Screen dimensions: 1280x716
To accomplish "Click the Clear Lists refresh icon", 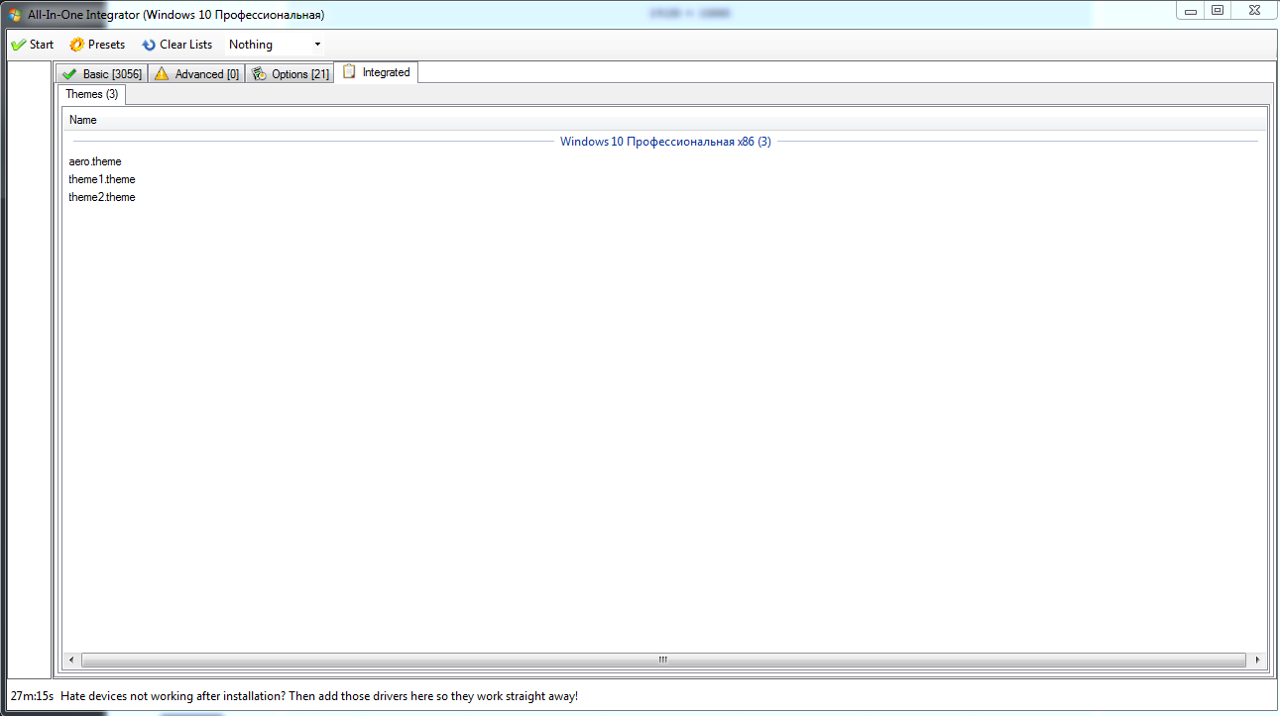I will [x=149, y=45].
